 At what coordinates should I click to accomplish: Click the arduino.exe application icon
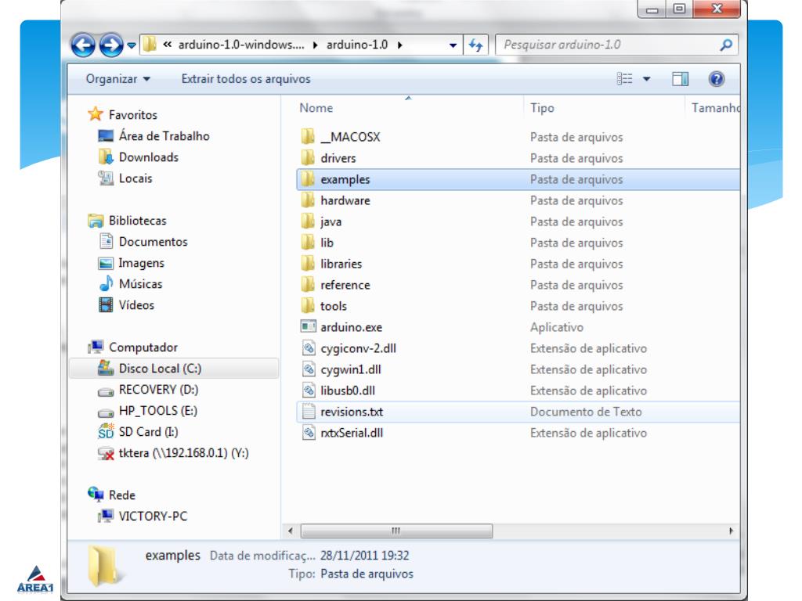(309, 326)
